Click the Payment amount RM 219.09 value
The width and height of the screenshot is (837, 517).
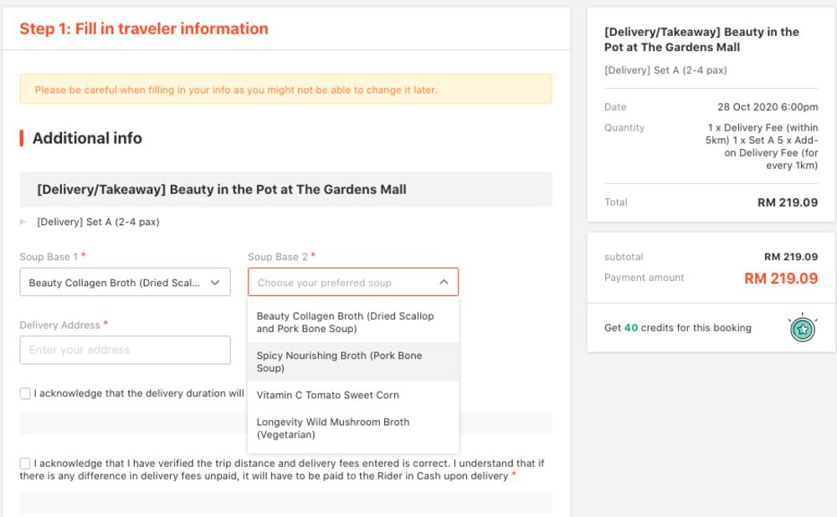click(779, 279)
